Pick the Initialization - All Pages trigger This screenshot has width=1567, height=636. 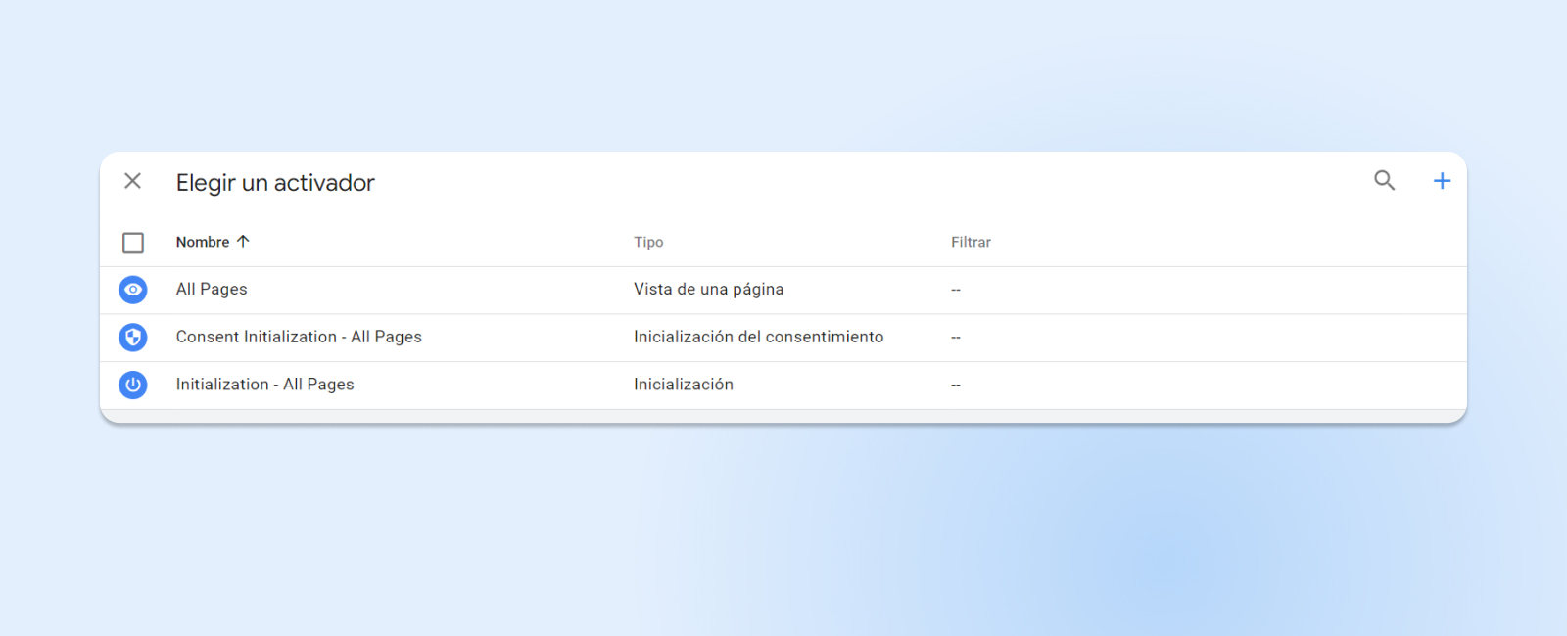click(x=264, y=385)
